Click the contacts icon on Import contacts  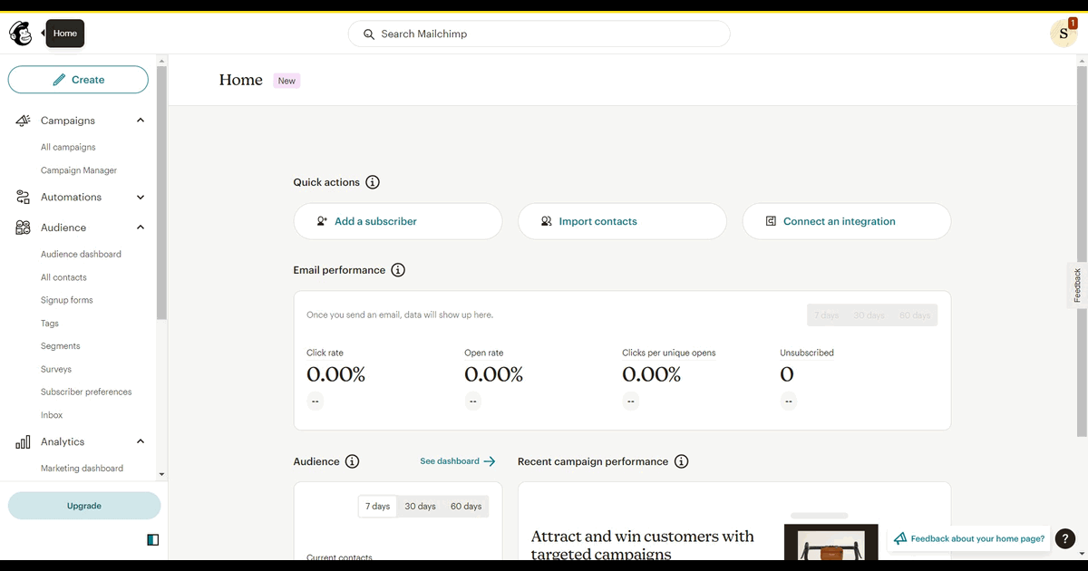[547, 221]
